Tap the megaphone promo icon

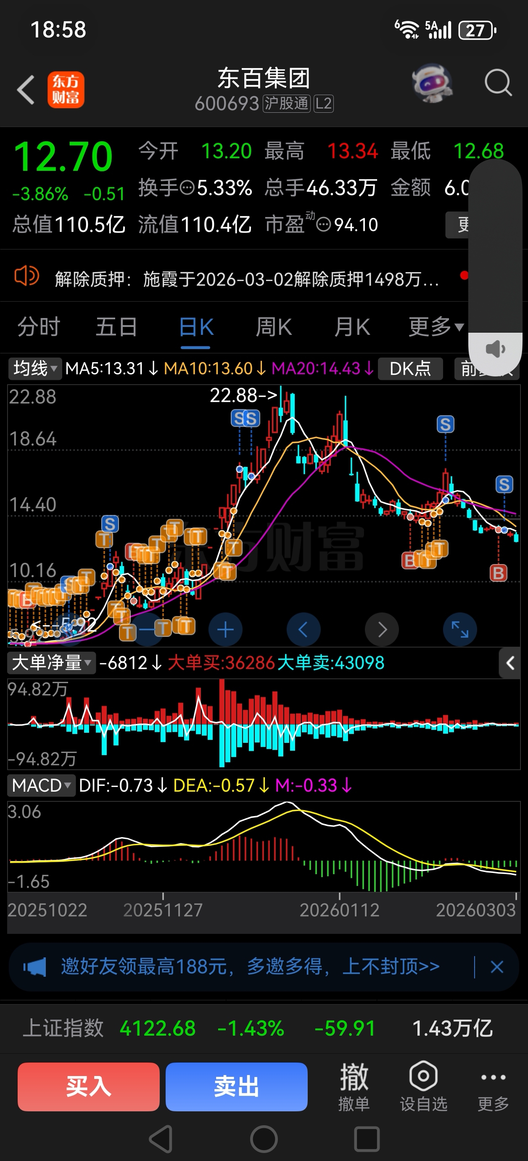(35, 967)
